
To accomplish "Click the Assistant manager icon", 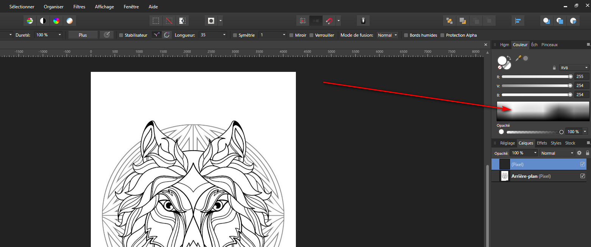I will coord(363,21).
